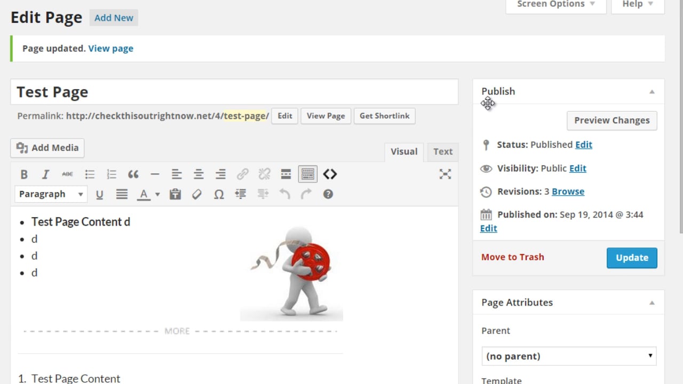The height and width of the screenshot is (384, 683).
Task: Open the Parent page dropdown
Action: pyautogui.click(x=568, y=356)
